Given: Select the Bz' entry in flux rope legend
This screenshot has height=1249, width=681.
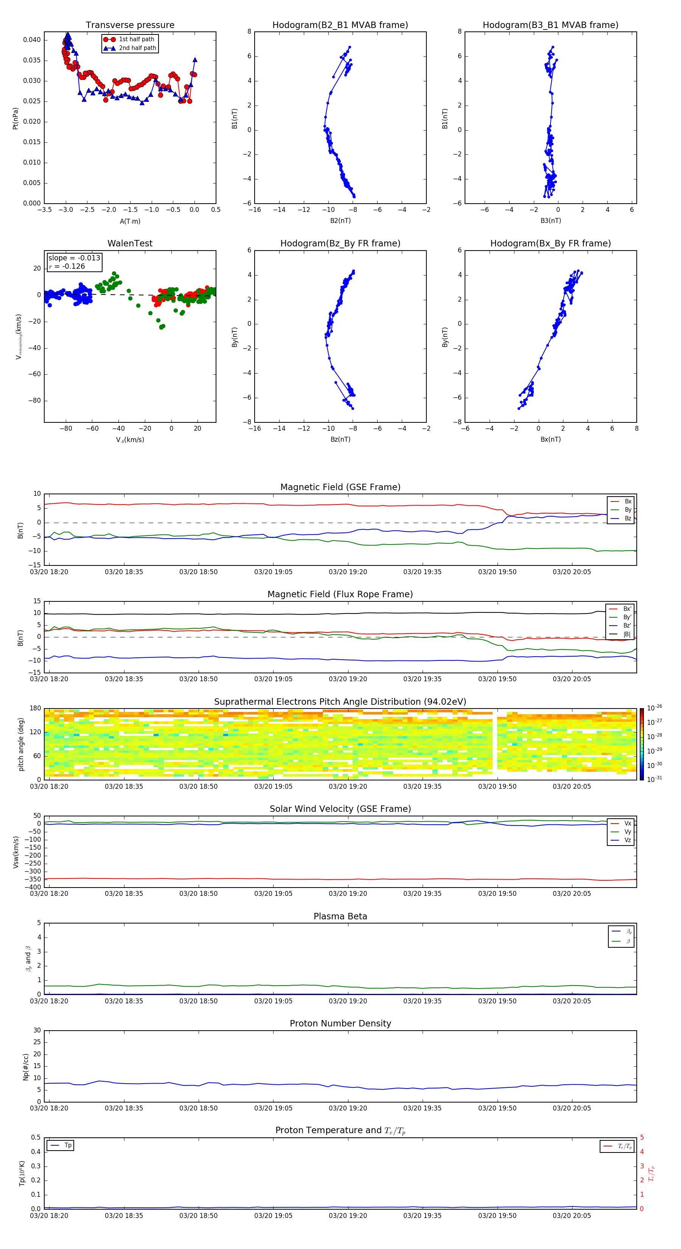Looking at the screenshot, I should pyautogui.click(x=620, y=626).
